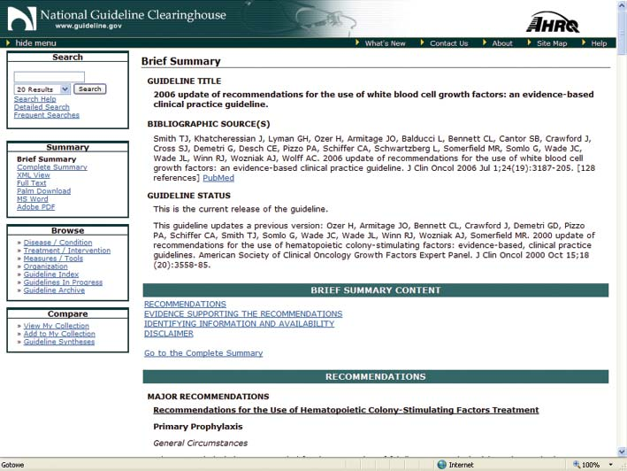This screenshot has width=627, height=471.
Task: Browse by Organization
Action: point(46,266)
